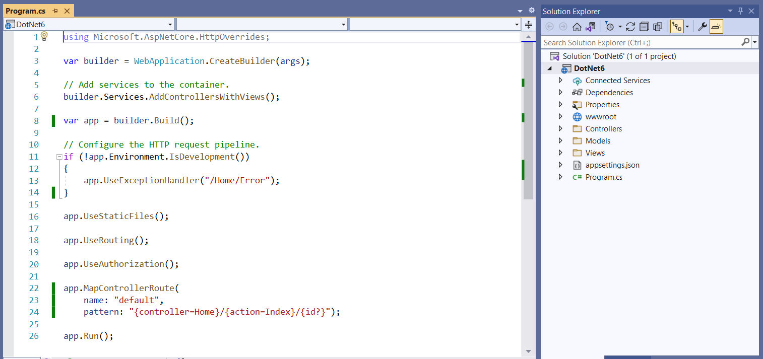Screen dimensions: 763x359
Task: Click the Sync/Refresh icon in Solution Explorer
Action: coord(630,27)
